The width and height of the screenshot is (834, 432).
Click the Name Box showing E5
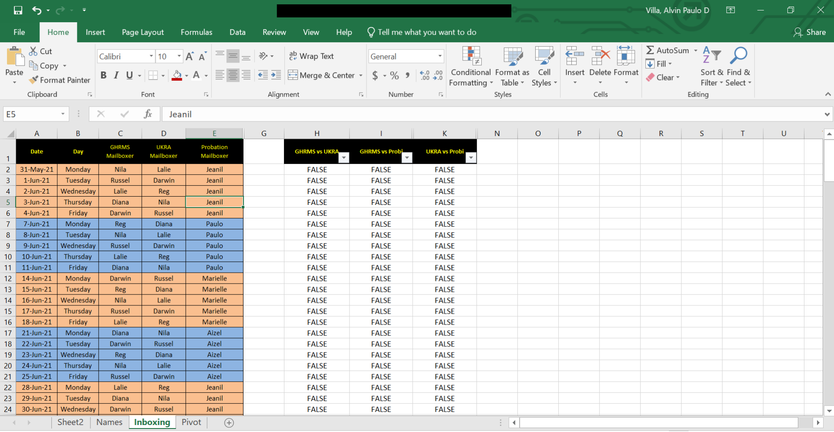click(31, 114)
